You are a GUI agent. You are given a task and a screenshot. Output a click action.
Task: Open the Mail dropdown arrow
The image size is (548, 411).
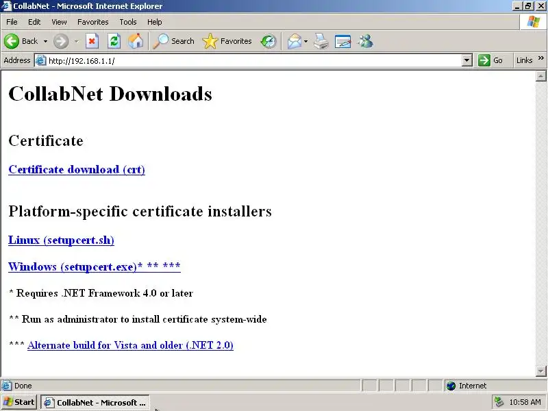(306, 41)
